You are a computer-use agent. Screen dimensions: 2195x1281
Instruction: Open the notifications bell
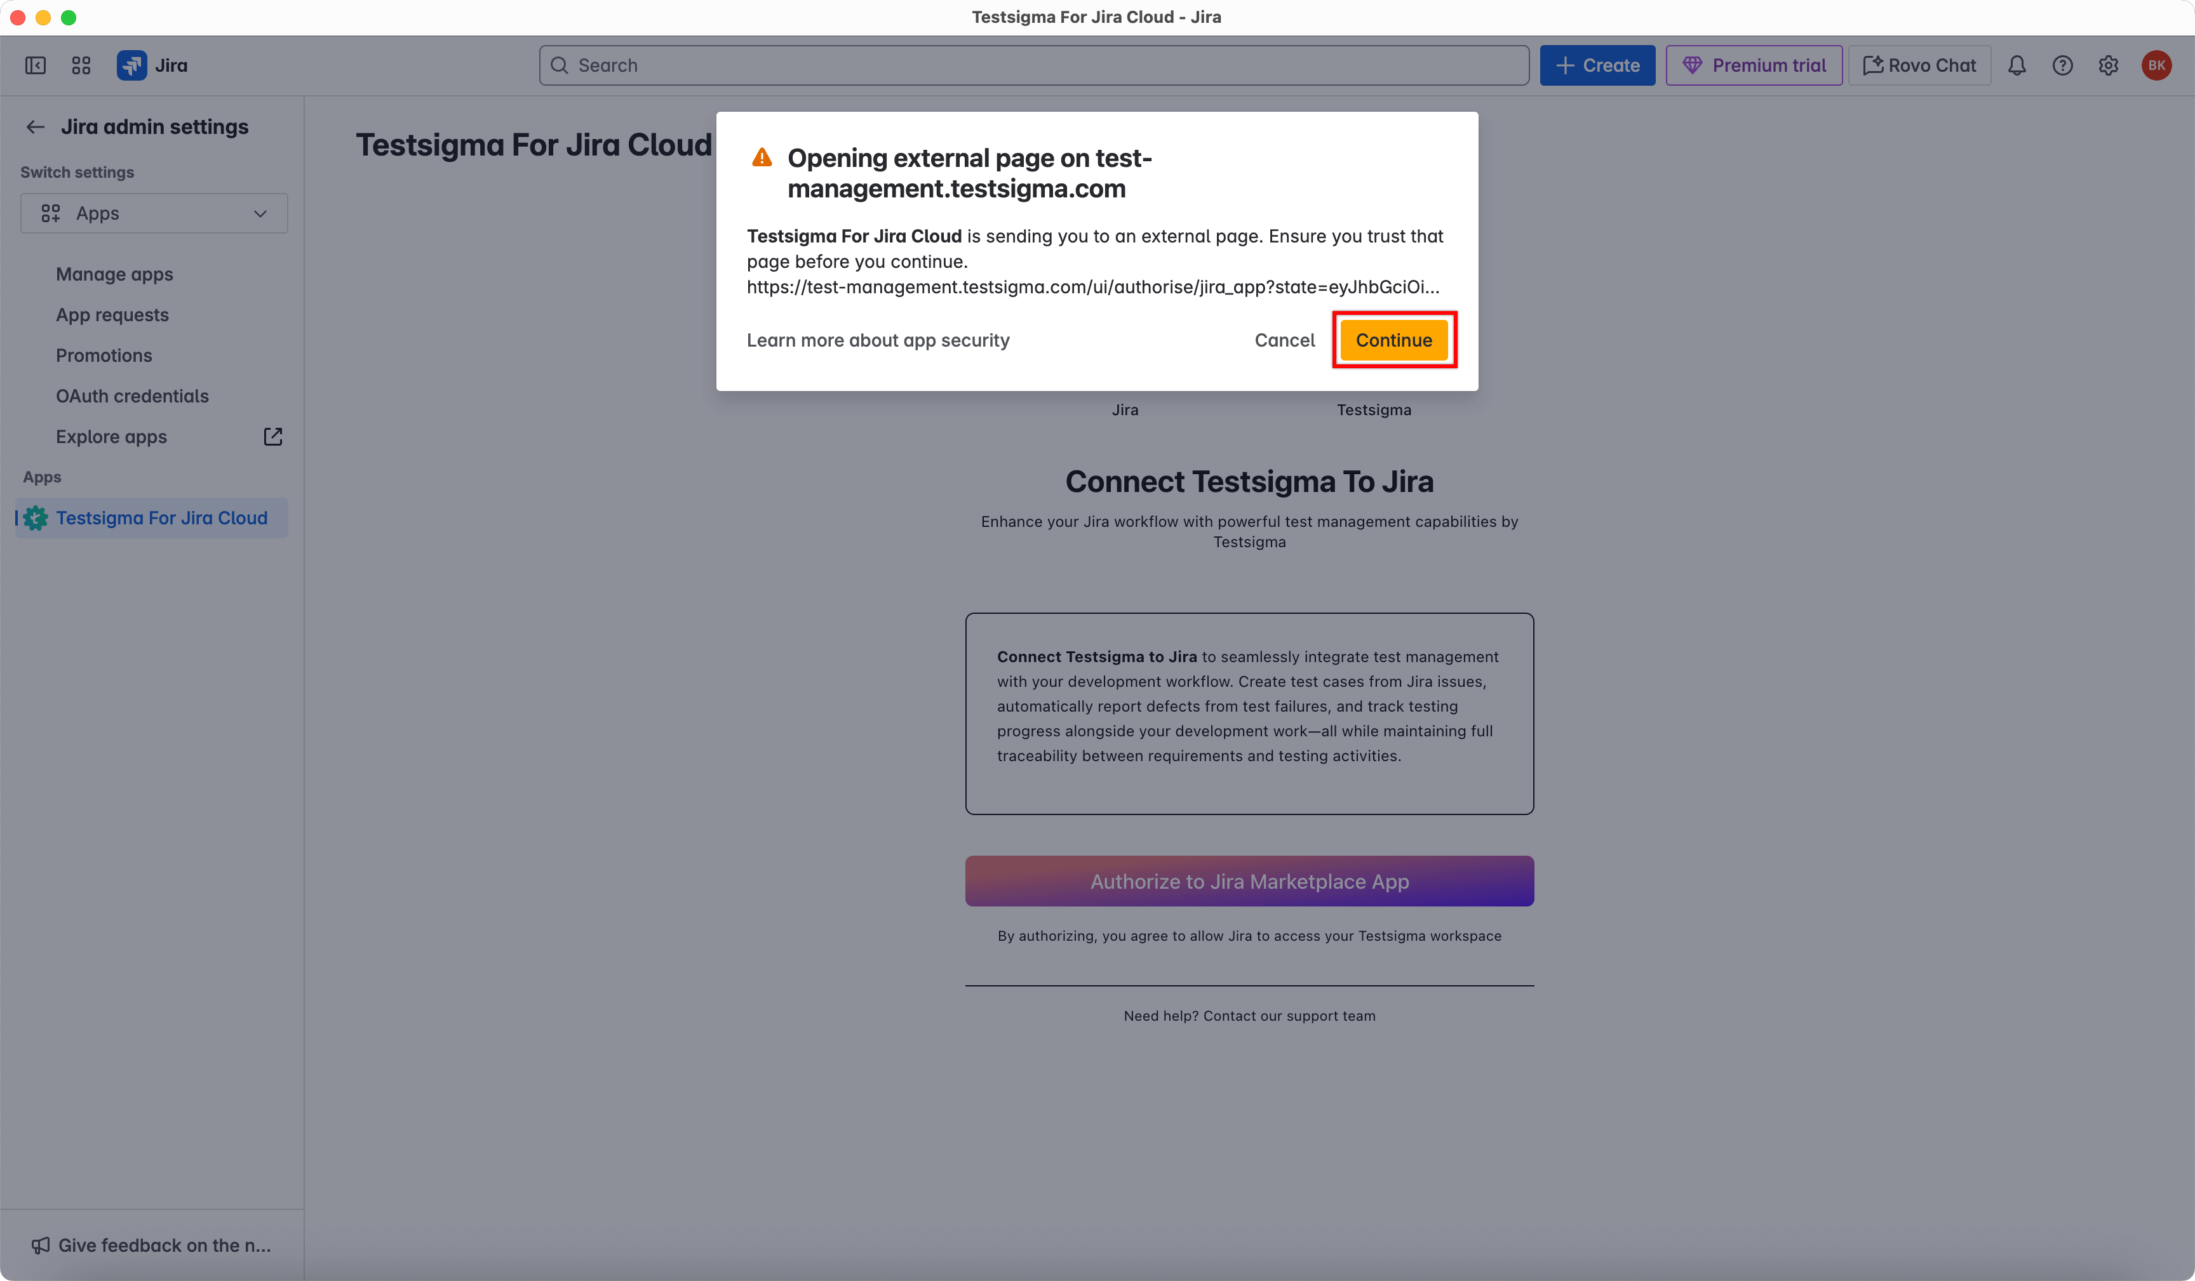(2017, 65)
